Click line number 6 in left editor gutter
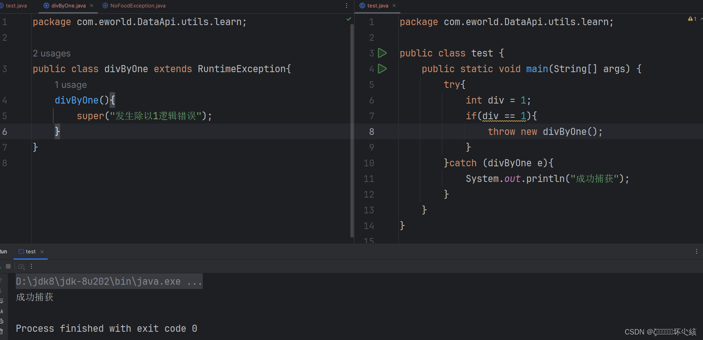703x340 pixels. (5, 132)
